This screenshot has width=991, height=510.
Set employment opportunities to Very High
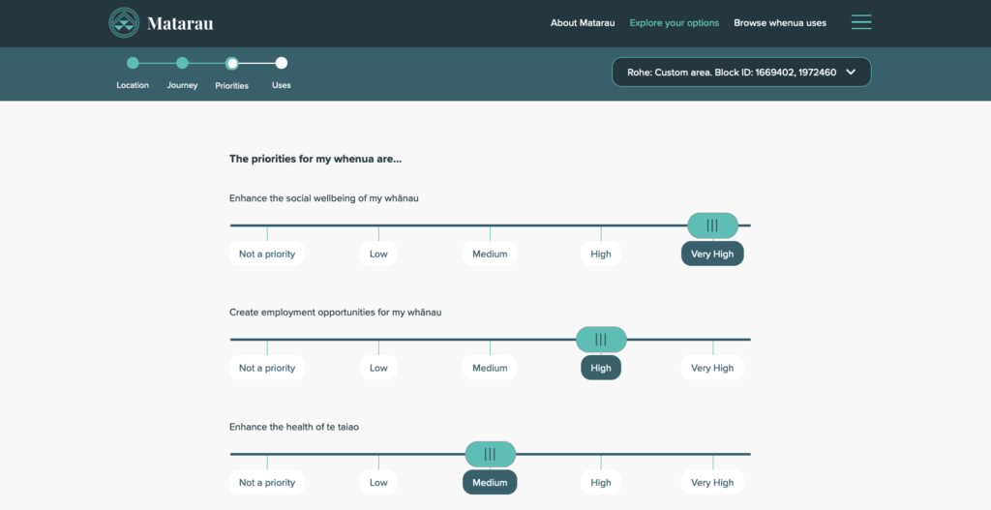click(713, 368)
